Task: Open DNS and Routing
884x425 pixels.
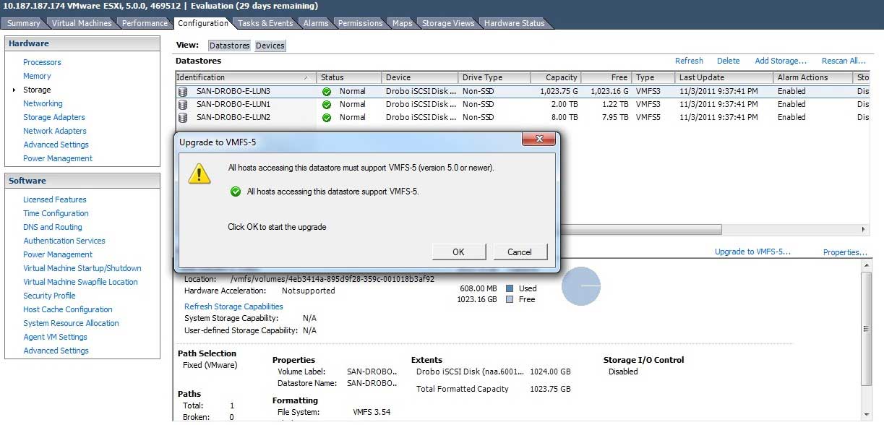Action: pos(53,227)
